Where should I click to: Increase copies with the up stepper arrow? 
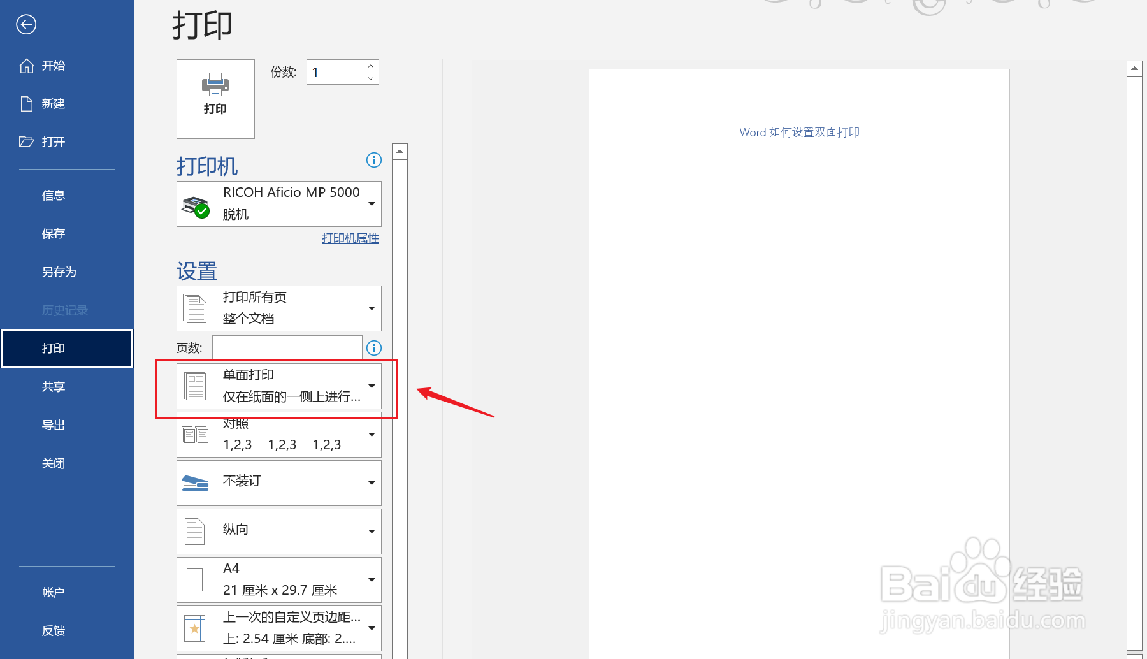[x=371, y=66]
